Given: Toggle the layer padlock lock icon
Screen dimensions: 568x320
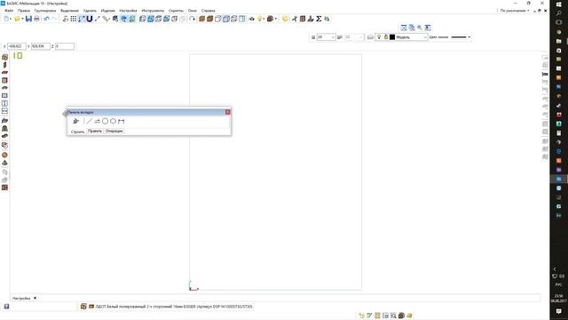Looking at the screenshot, I should (386, 37).
